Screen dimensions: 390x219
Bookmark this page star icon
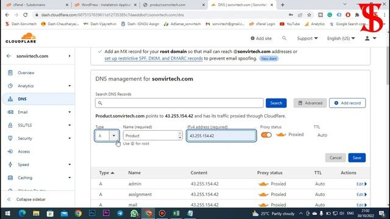click(x=309, y=15)
